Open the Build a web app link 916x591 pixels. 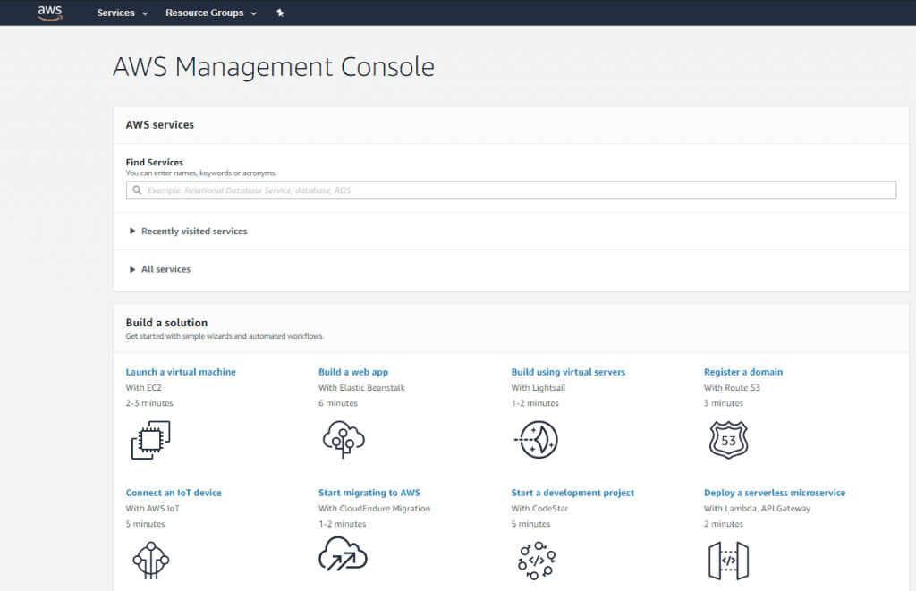[x=353, y=372]
